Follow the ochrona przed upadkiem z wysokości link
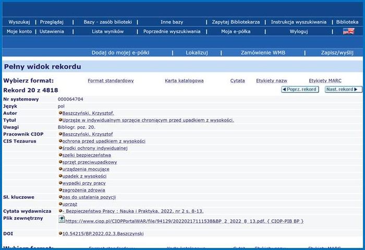 pyautogui.click(x=104, y=141)
